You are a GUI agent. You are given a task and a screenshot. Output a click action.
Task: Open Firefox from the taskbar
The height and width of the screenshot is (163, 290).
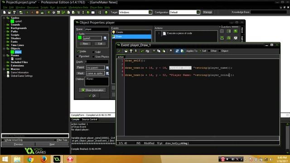pos(43,159)
